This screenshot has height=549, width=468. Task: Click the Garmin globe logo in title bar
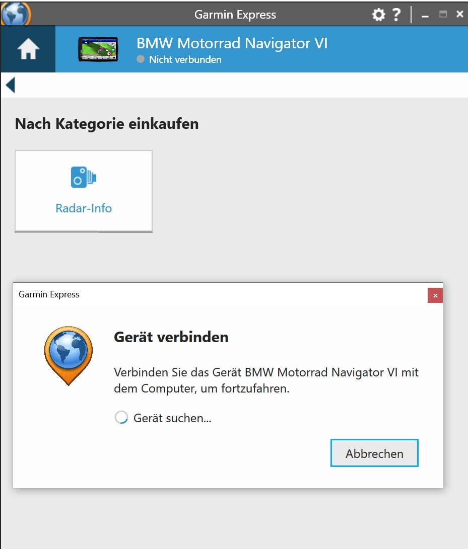coord(15,14)
